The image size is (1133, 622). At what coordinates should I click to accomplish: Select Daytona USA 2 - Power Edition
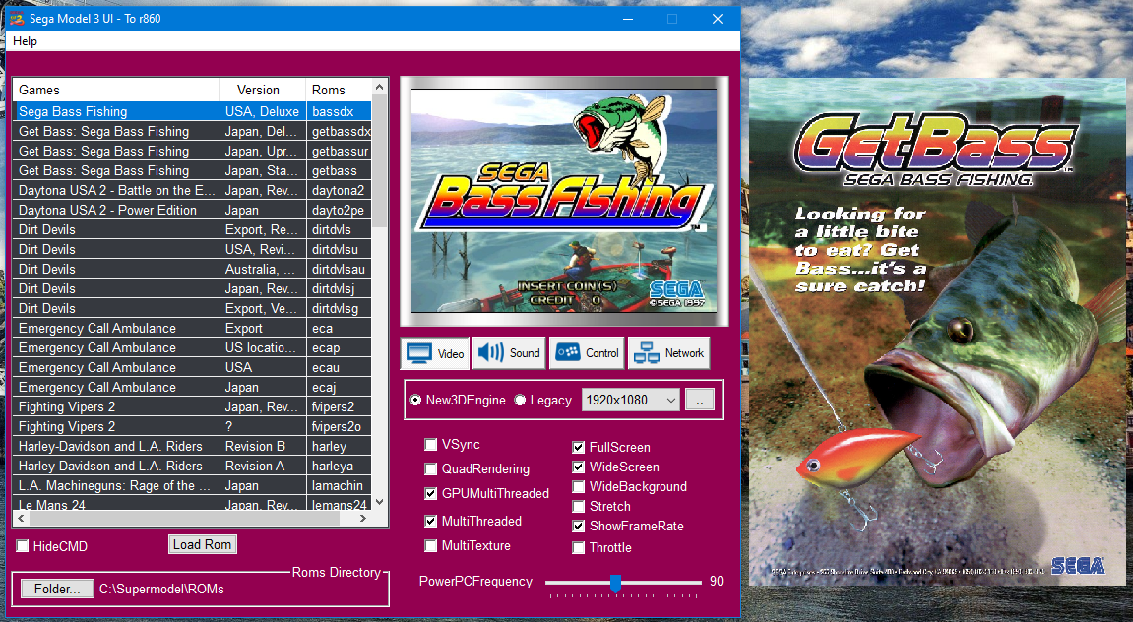(192, 210)
